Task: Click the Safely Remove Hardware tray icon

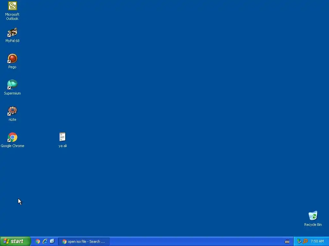Action: coord(299,241)
